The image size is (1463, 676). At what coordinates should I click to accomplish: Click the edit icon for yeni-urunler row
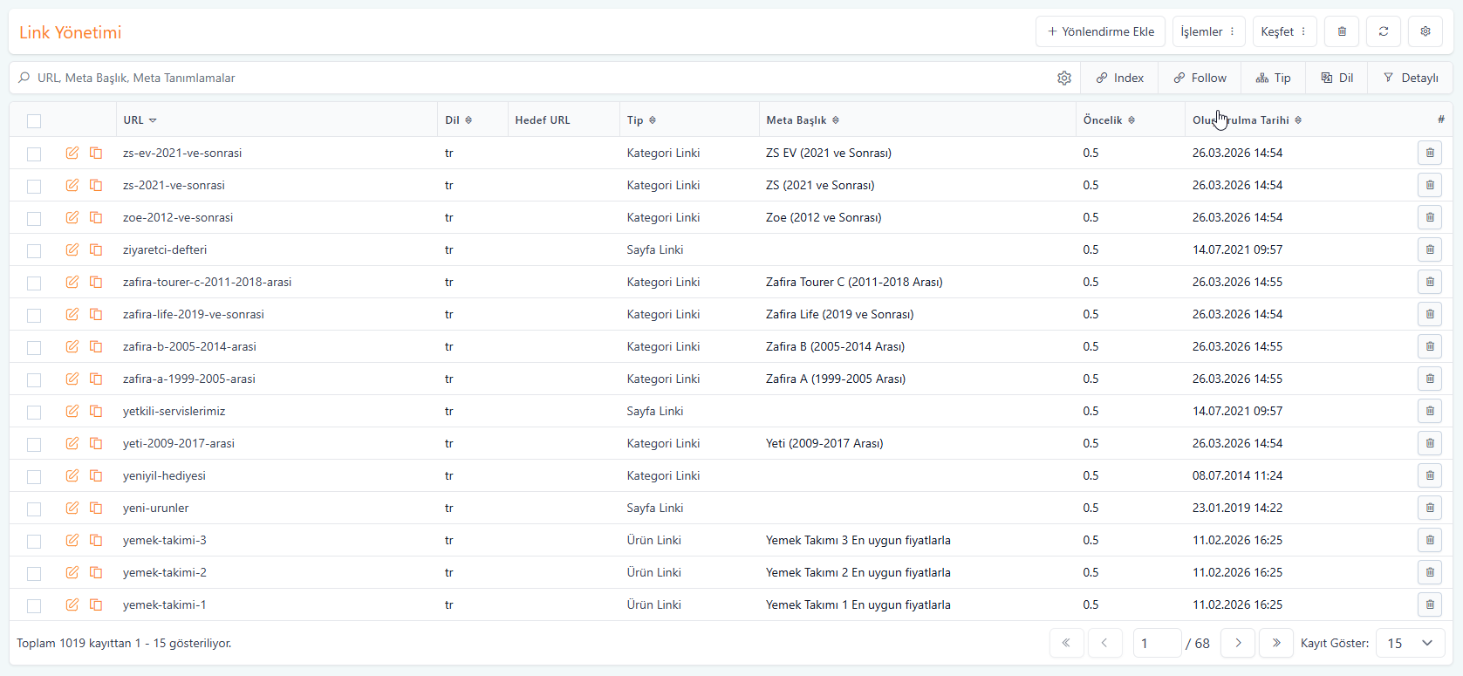(72, 508)
